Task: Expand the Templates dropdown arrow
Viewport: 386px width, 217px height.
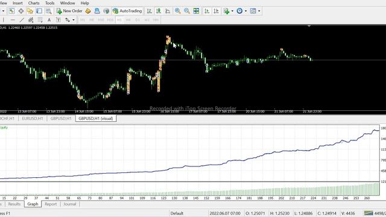Action: [x=259, y=11]
